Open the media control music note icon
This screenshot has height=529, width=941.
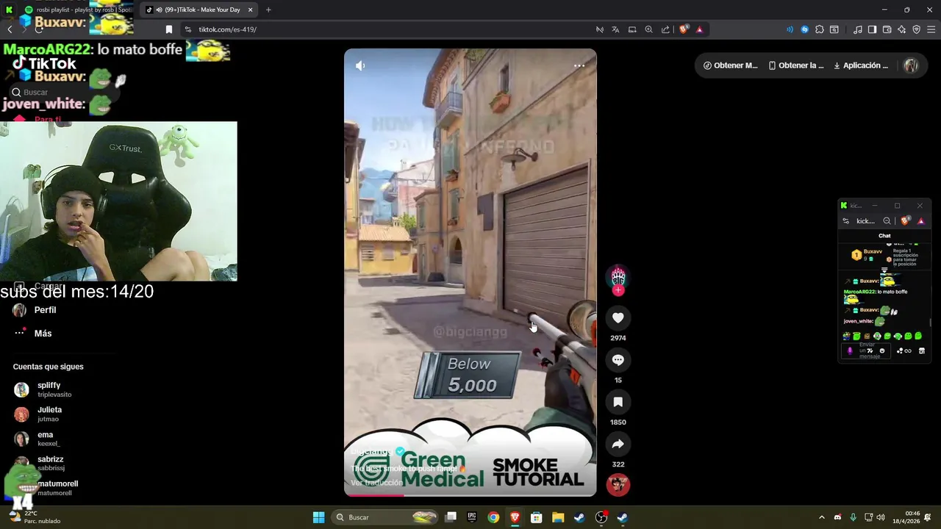coord(857,29)
